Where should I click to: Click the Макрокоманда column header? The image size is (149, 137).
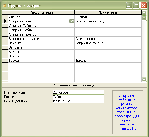pyautogui.click(x=41, y=12)
